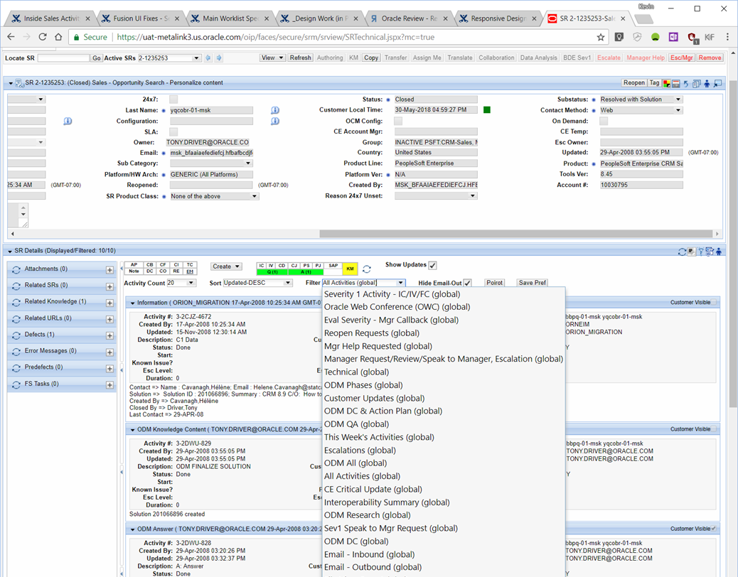Click the plus icon on the Defects row
Screen dimensions: 738x577
109,335
